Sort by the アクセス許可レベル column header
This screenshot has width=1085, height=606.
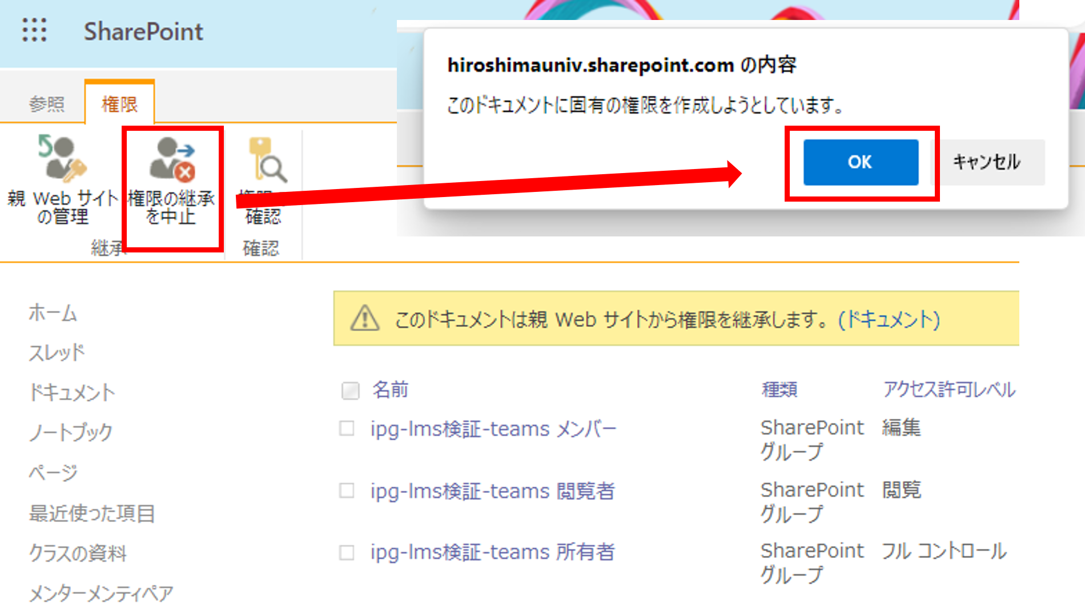tap(949, 390)
